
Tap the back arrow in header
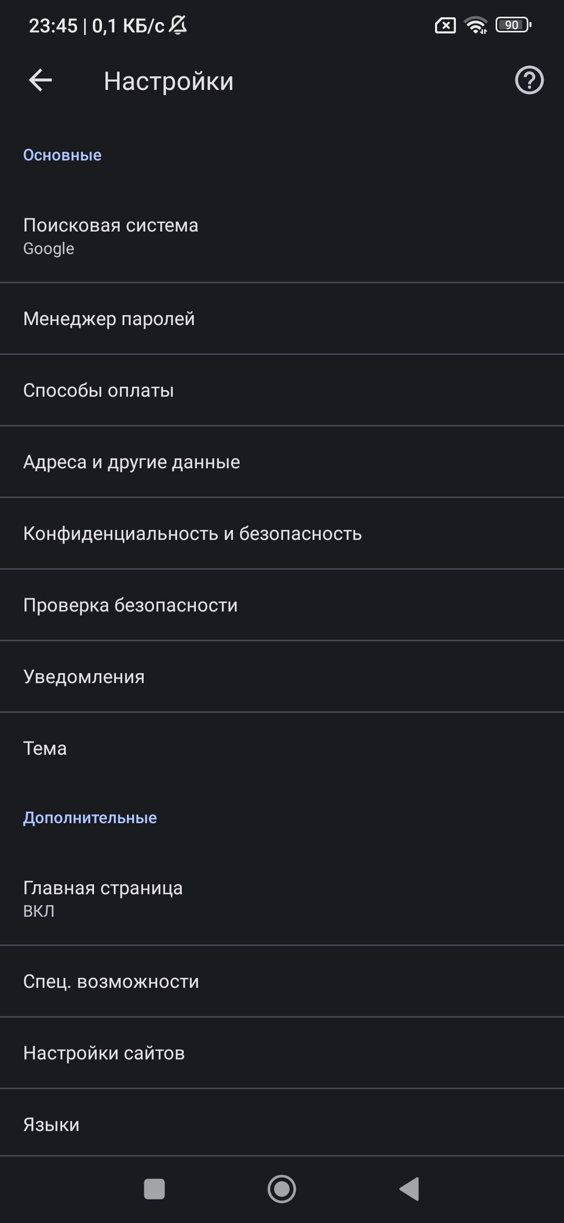(x=40, y=80)
